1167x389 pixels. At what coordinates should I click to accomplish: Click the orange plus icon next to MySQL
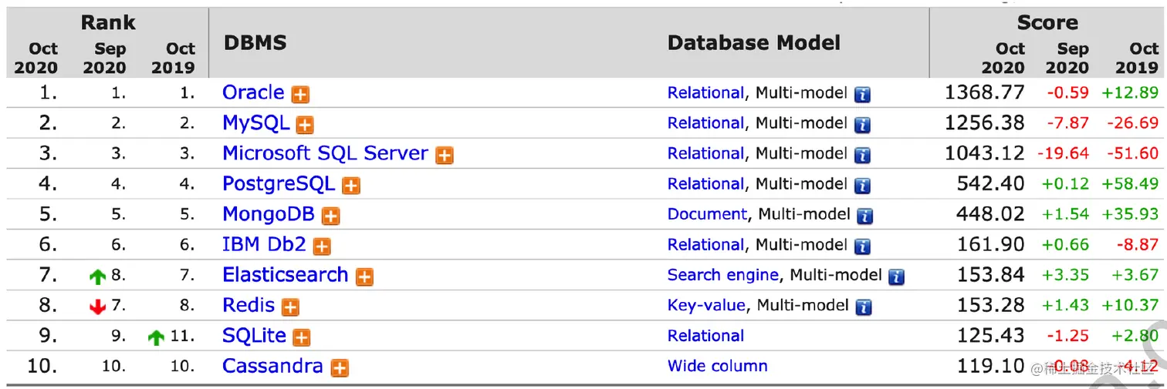[305, 125]
